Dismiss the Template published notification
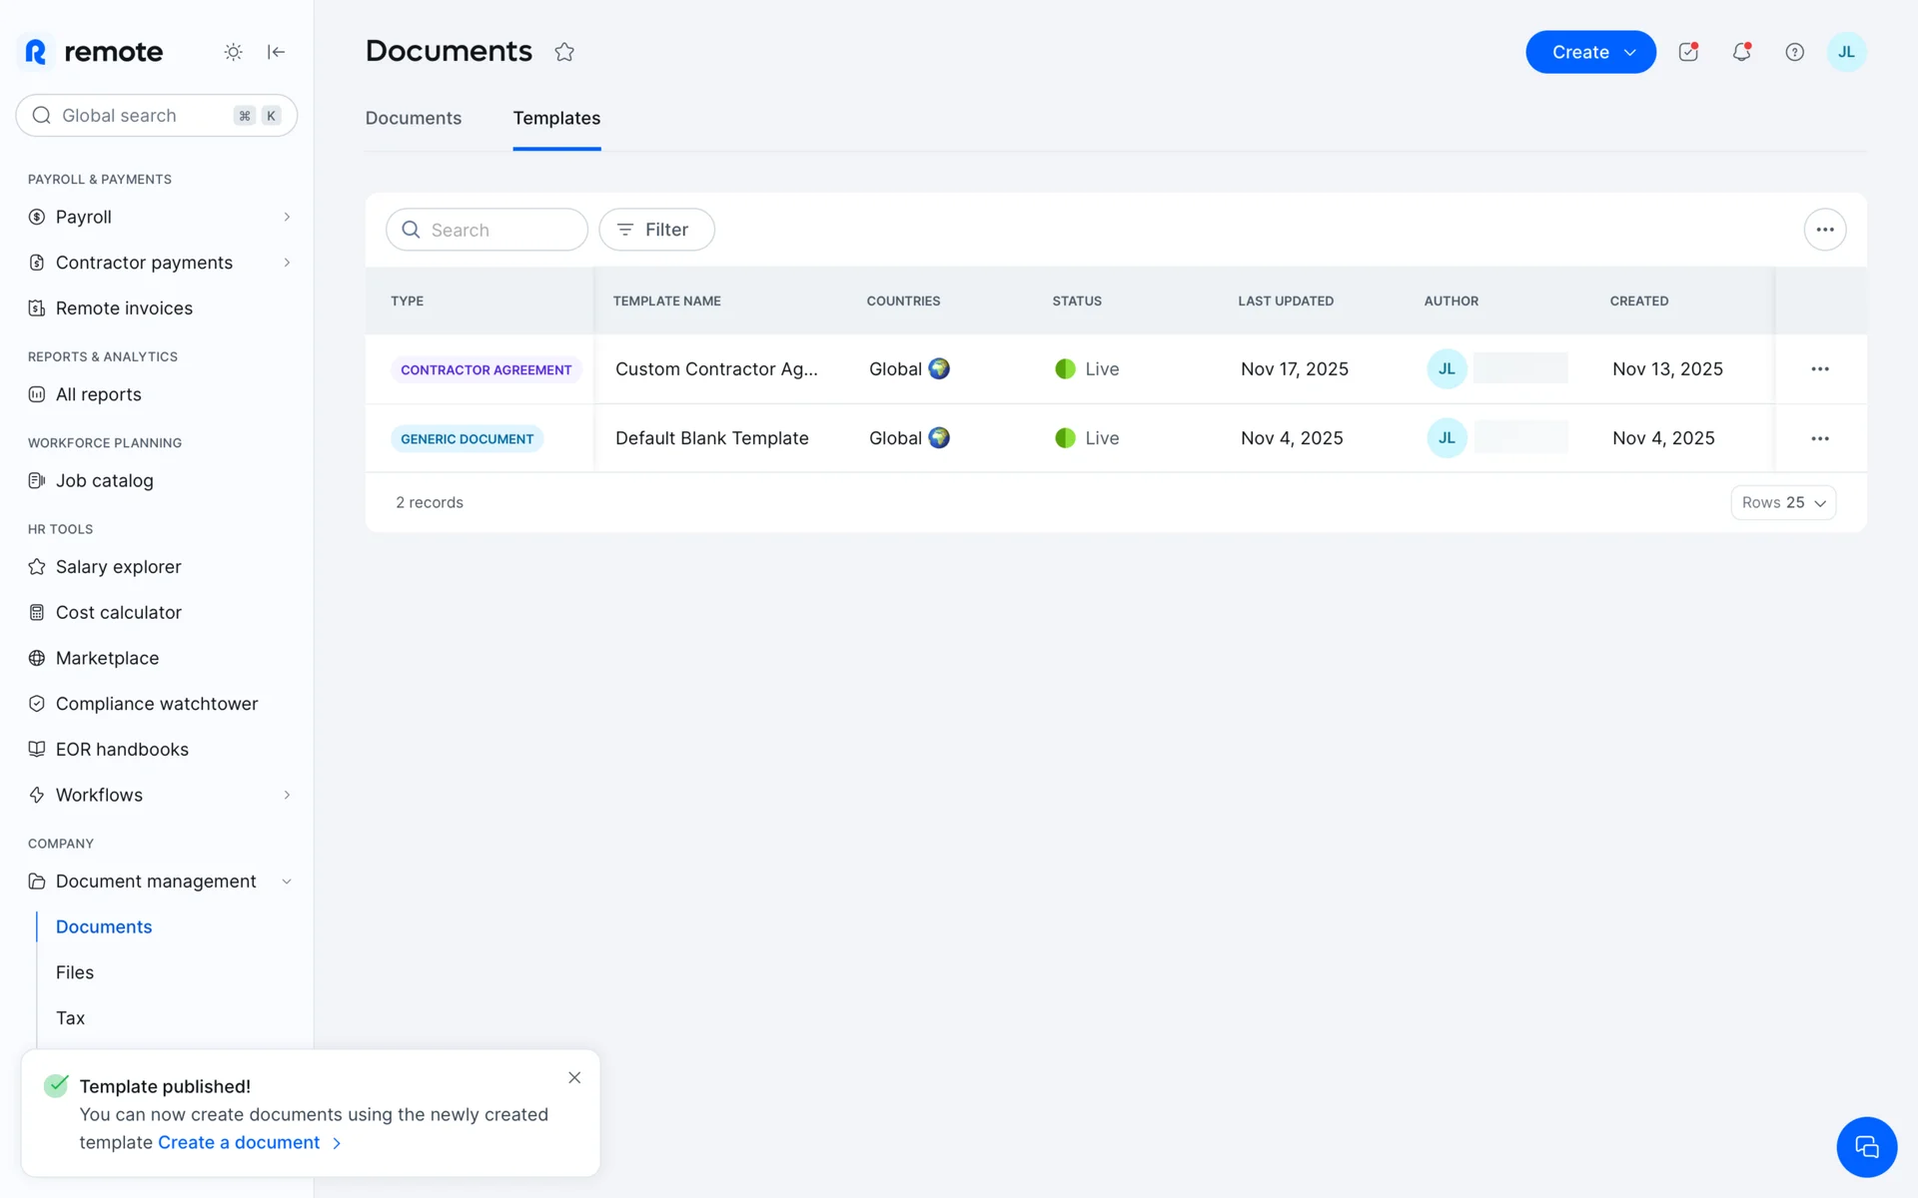This screenshot has width=1918, height=1198. (574, 1077)
